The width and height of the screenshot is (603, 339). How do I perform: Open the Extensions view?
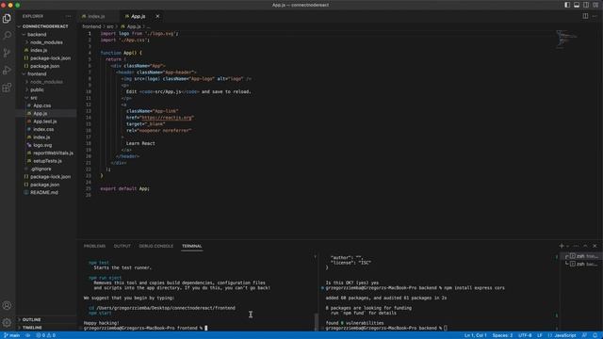click(7, 88)
